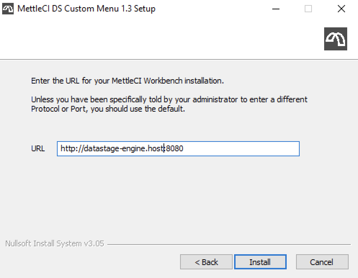Open the window system menu via titlebar icon

[x=8, y=8]
